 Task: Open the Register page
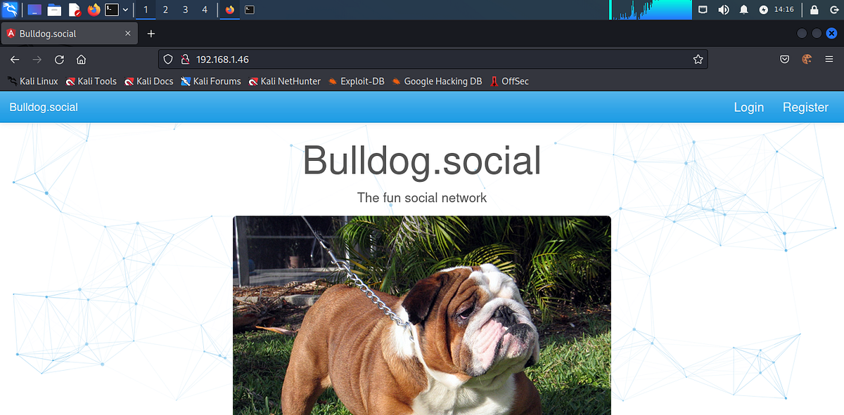[805, 107]
